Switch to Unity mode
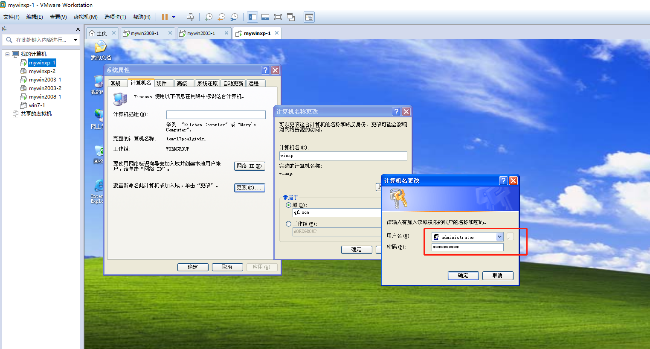This screenshot has height=349, width=650. click(x=291, y=17)
